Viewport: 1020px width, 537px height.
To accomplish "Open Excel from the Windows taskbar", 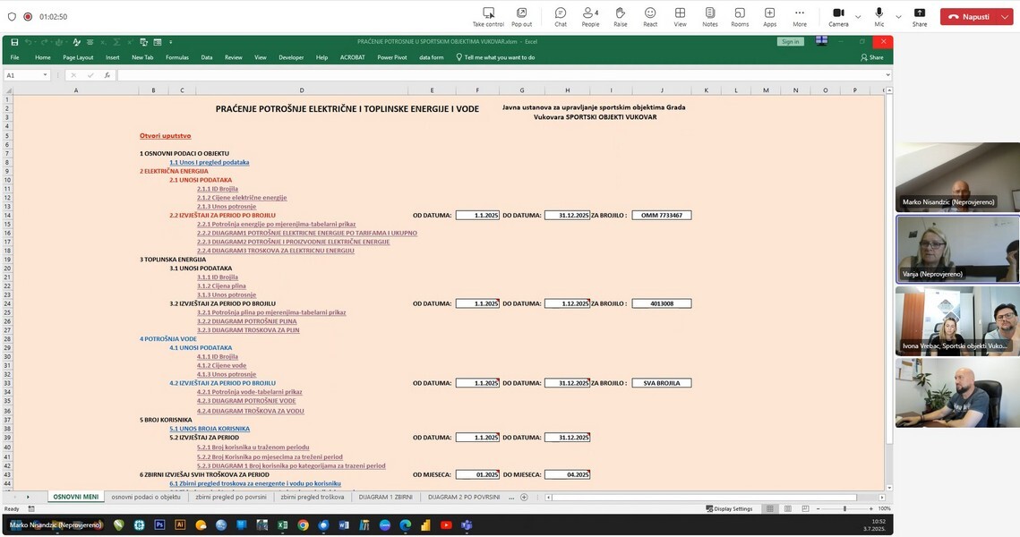I will pos(282,525).
